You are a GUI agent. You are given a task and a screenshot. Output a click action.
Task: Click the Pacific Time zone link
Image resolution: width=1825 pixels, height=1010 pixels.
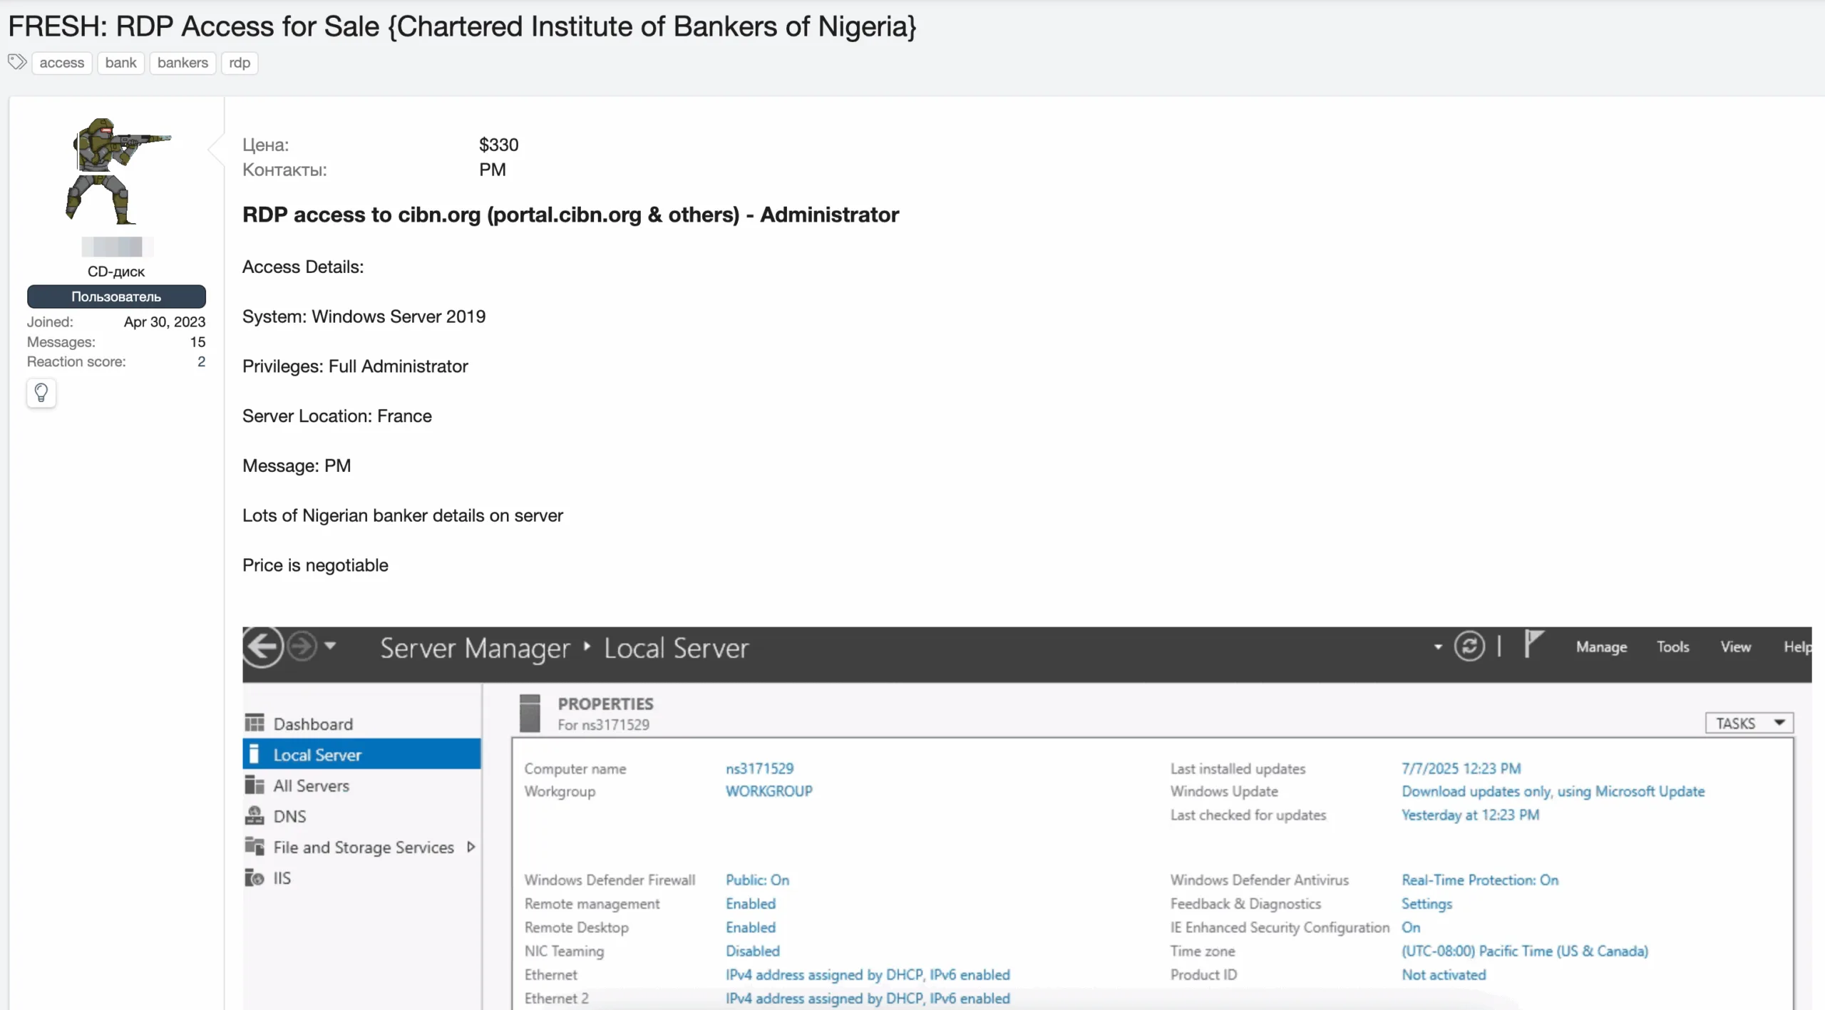(x=1525, y=951)
